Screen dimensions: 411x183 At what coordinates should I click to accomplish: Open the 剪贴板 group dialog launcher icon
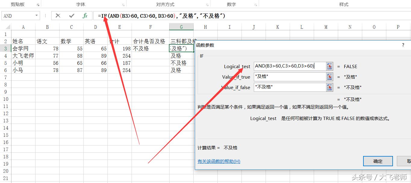coord(38,4)
